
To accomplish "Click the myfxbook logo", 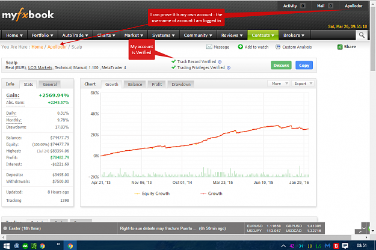I will pos(28,14).
